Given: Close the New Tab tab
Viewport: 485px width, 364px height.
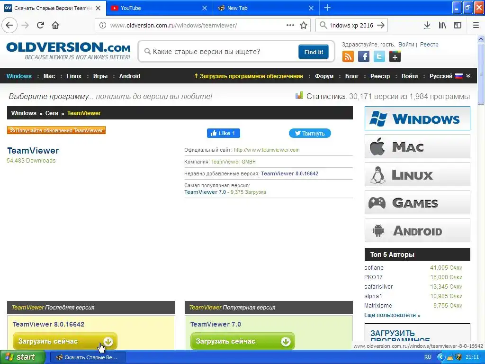Looking at the screenshot, I should [311, 8].
